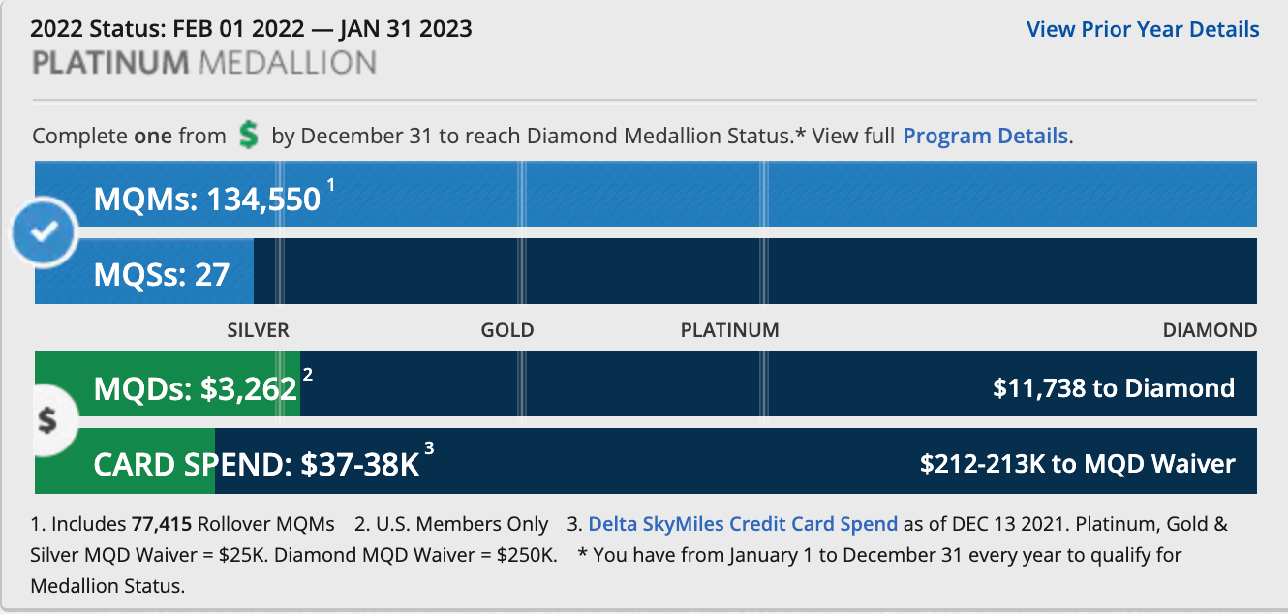
Task: Click the MQDs: $3,262 progress bar
Action: [639, 384]
